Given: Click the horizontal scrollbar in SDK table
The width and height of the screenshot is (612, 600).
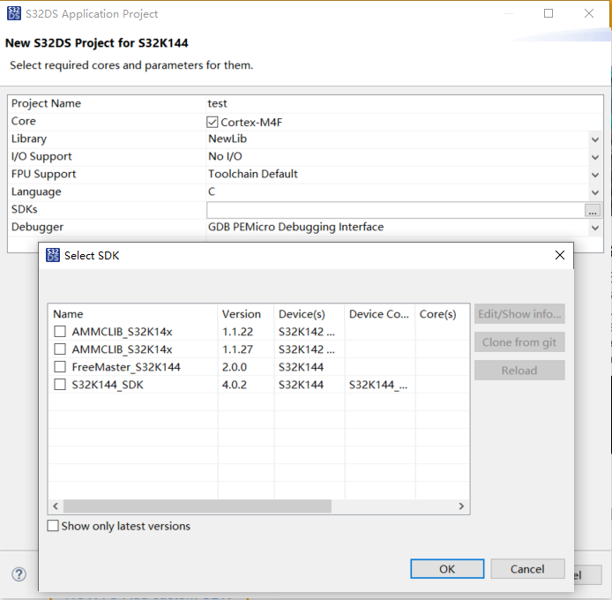Looking at the screenshot, I should pos(197,506).
